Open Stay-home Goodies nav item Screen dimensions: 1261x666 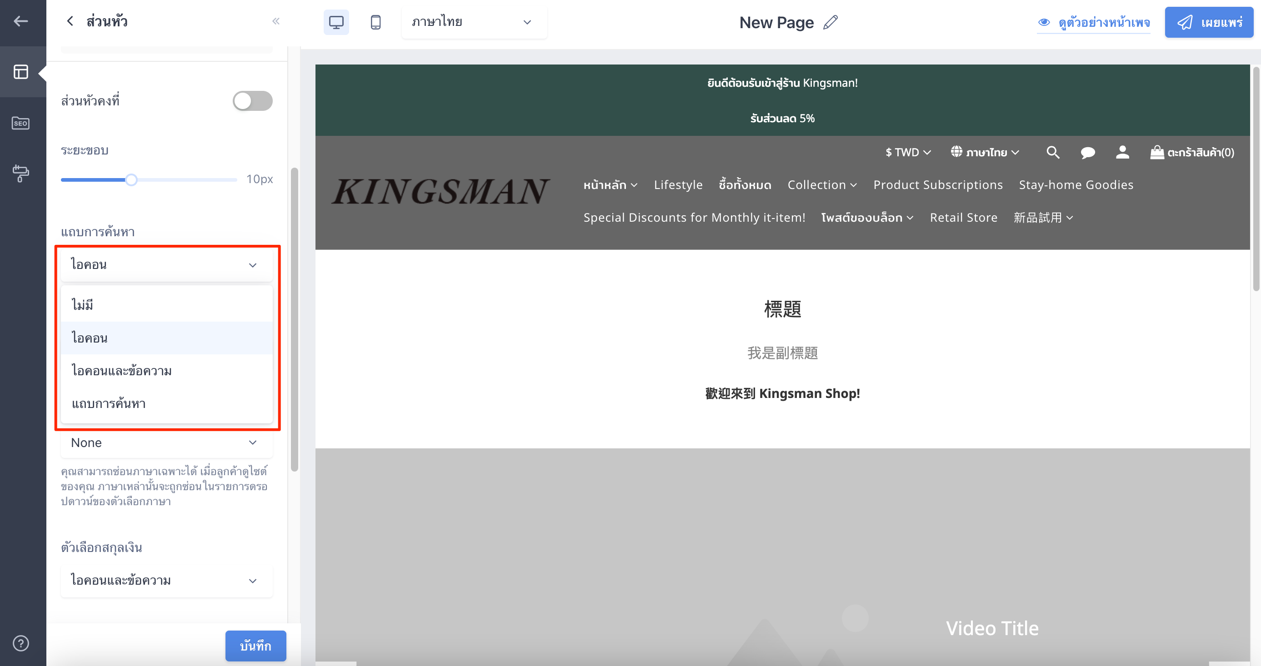(1076, 185)
